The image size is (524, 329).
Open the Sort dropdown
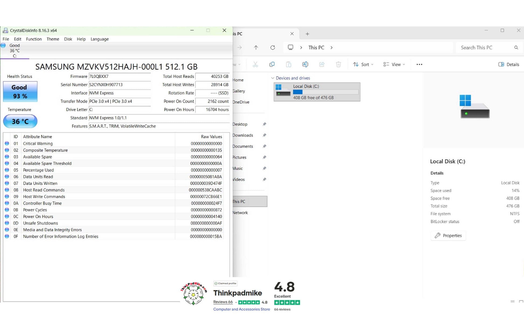click(x=363, y=64)
